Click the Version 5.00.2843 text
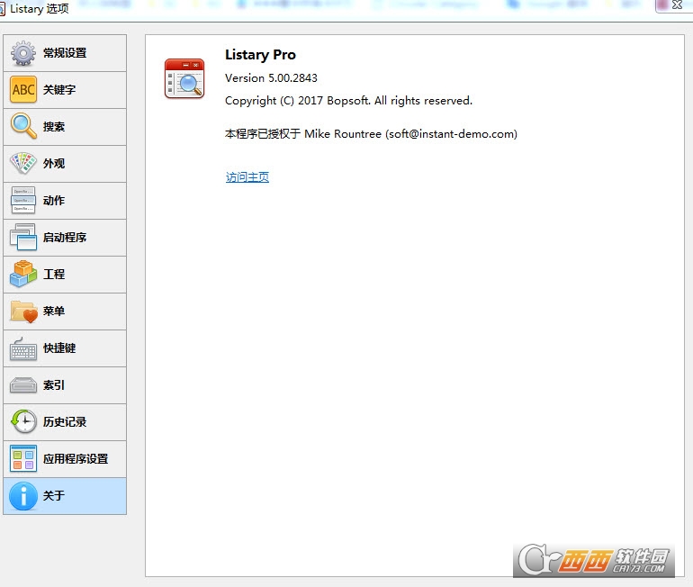The image size is (693, 587). point(271,78)
